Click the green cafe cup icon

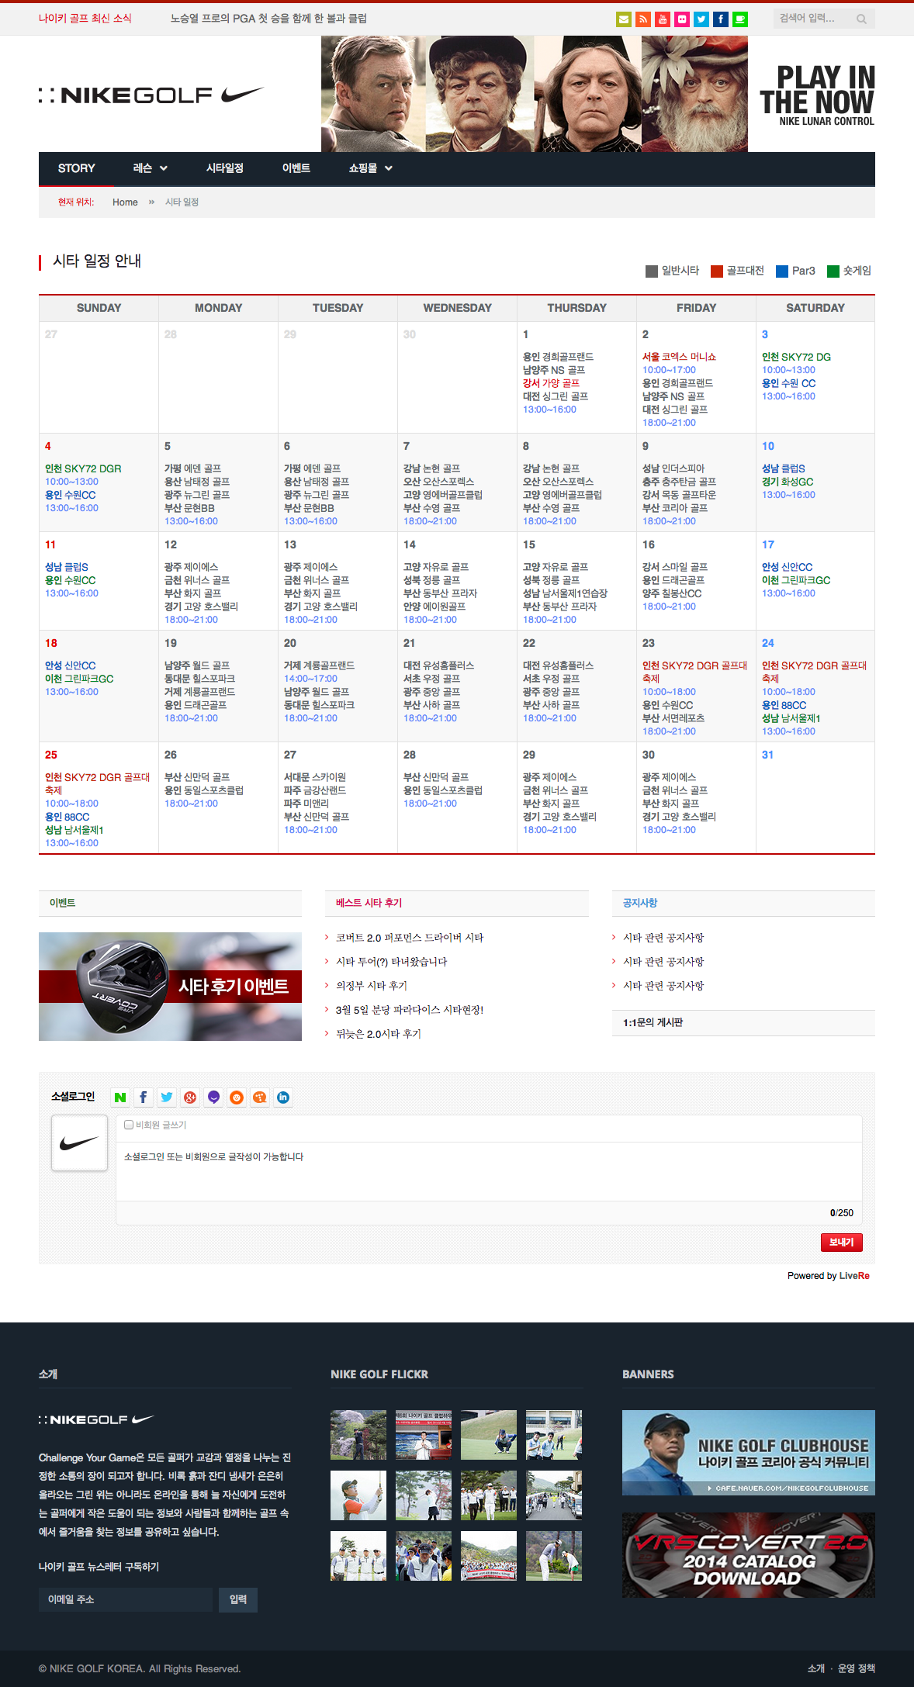tap(740, 19)
